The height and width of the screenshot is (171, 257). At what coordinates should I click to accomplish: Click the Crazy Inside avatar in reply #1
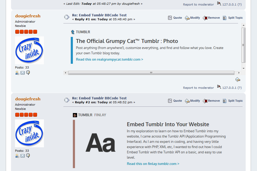coord(29,50)
